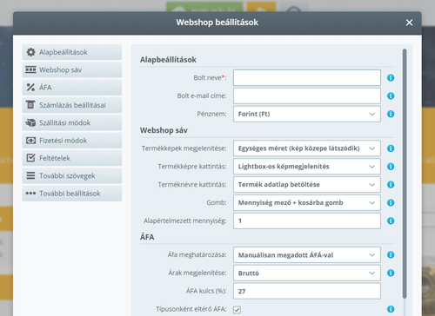Click the Bolt neve input field
This screenshot has height=316, width=435.
[307, 77]
